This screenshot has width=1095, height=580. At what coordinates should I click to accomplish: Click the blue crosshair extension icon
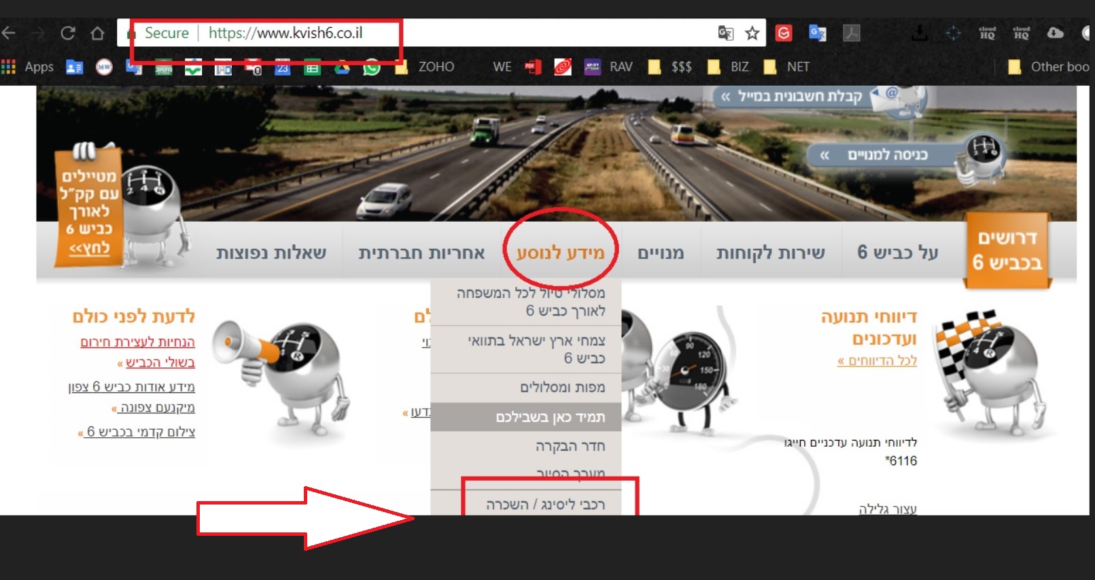954,33
